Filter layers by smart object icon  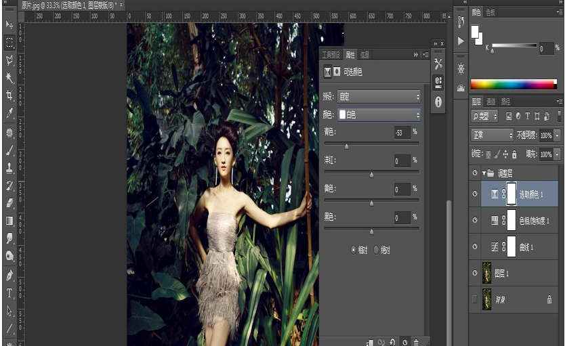pyautogui.click(x=547, y=116)
